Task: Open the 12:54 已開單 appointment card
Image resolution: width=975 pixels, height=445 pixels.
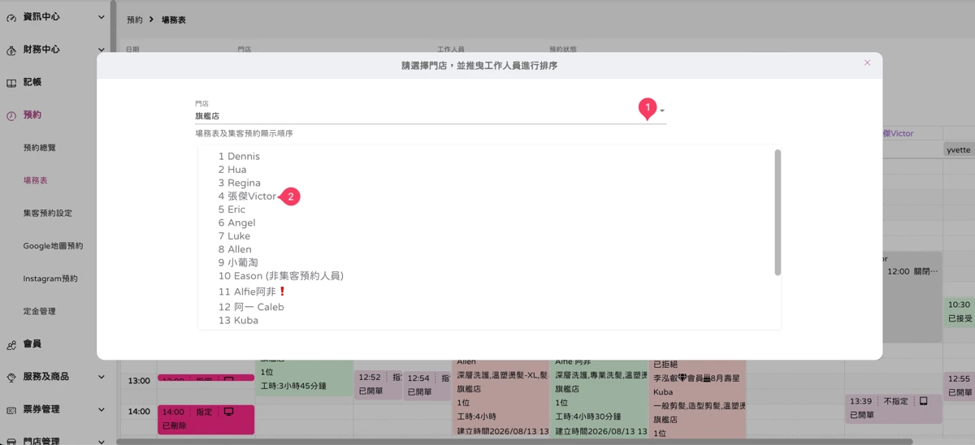Action: tap(427, 385)
